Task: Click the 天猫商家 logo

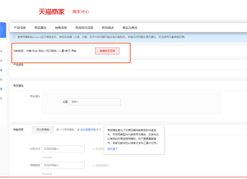Action: (52, 12)
